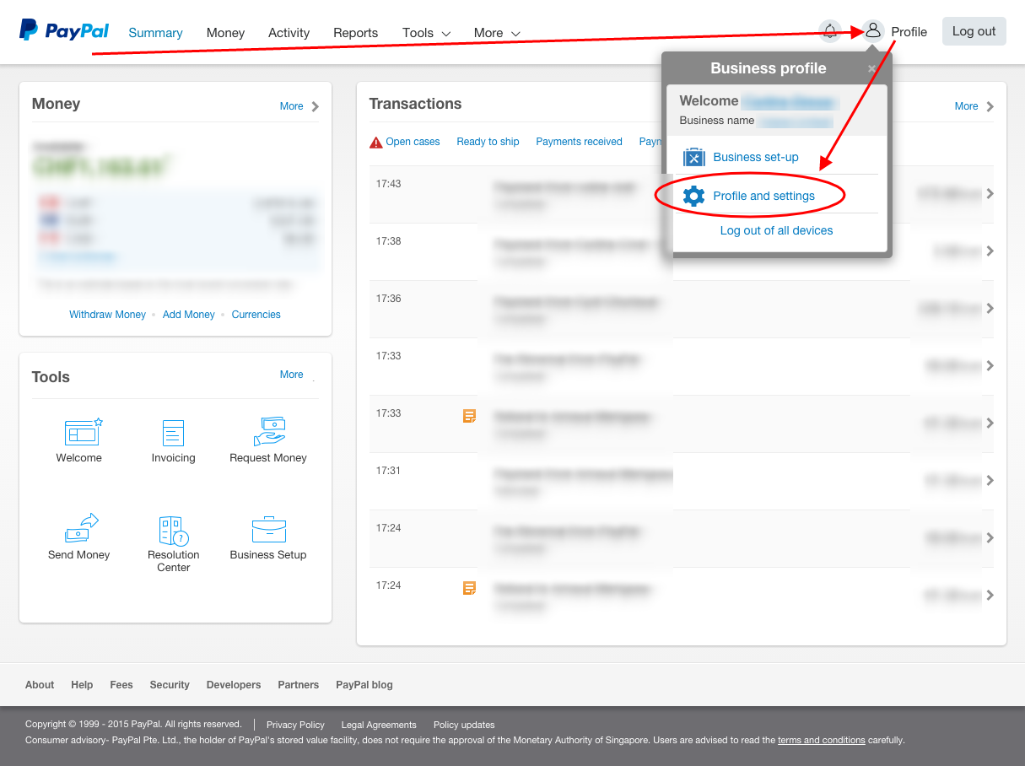Click the Log out button

[x=974, y=31]
